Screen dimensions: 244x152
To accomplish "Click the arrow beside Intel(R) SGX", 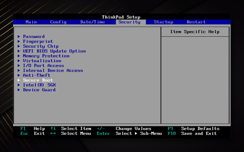I will [x=19, y=85].
